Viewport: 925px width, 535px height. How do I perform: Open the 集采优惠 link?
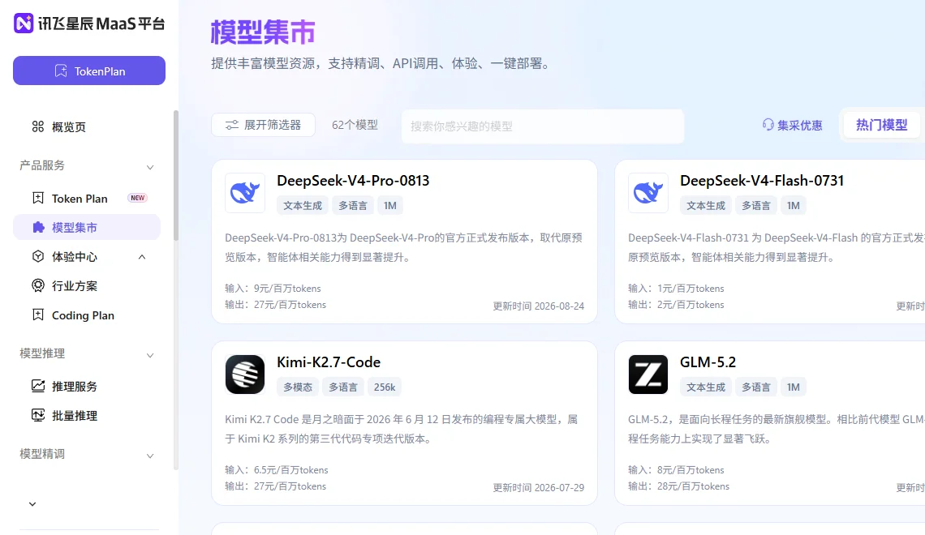792,125
